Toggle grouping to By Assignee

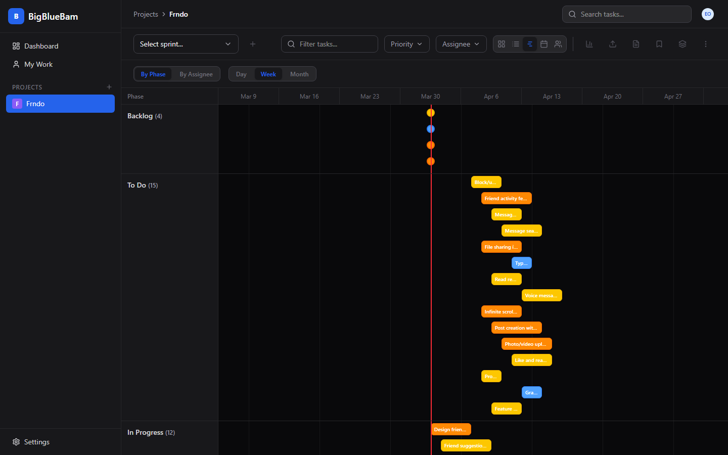pos(196,74)
